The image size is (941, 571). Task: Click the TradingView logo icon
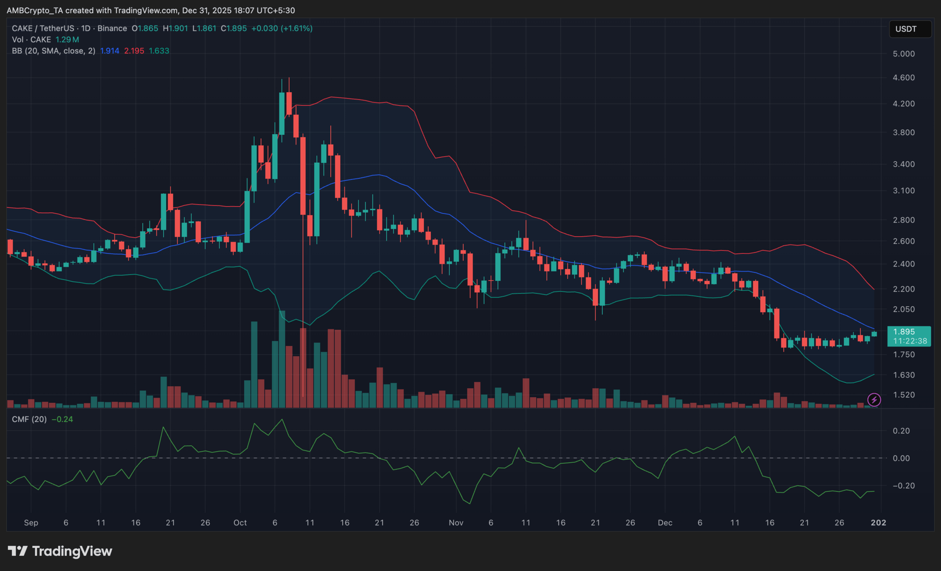click(18, 551)
